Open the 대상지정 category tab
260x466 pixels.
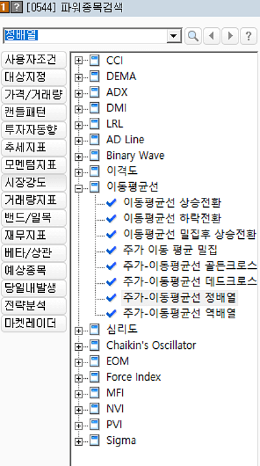click(34, 77)
